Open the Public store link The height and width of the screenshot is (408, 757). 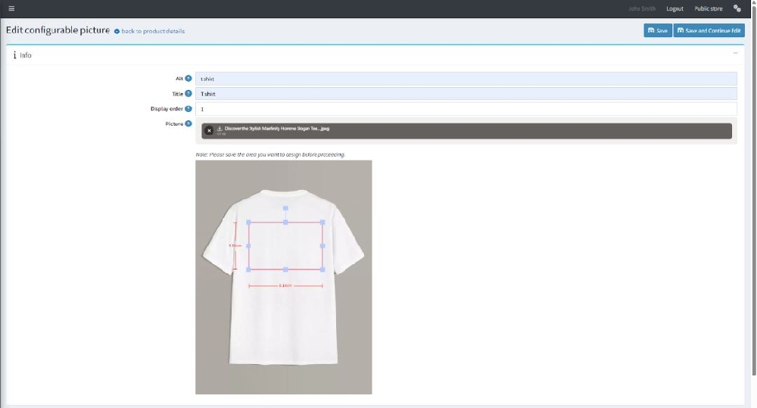tap(709, 8)
